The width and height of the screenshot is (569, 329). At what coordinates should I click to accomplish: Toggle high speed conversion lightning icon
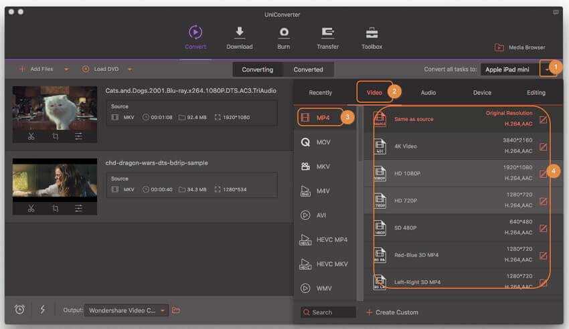[42, 310]
